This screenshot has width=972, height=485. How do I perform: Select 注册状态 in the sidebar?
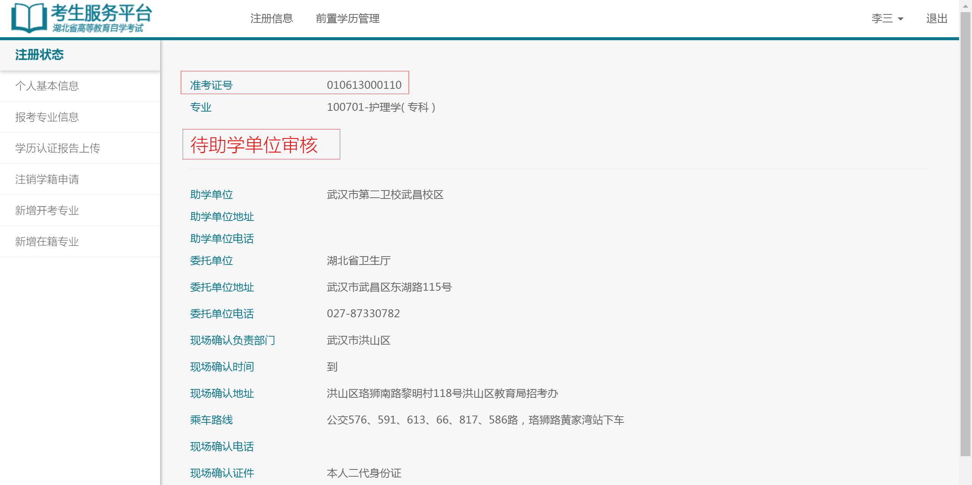pyautogui.click(x=39, y=55)
